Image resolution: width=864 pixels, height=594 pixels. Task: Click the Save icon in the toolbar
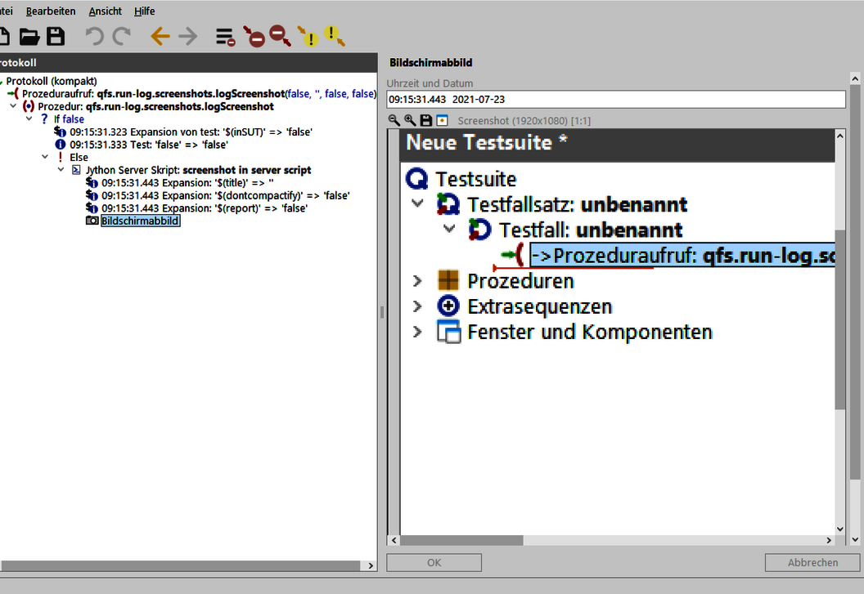[x=56, y=36]
